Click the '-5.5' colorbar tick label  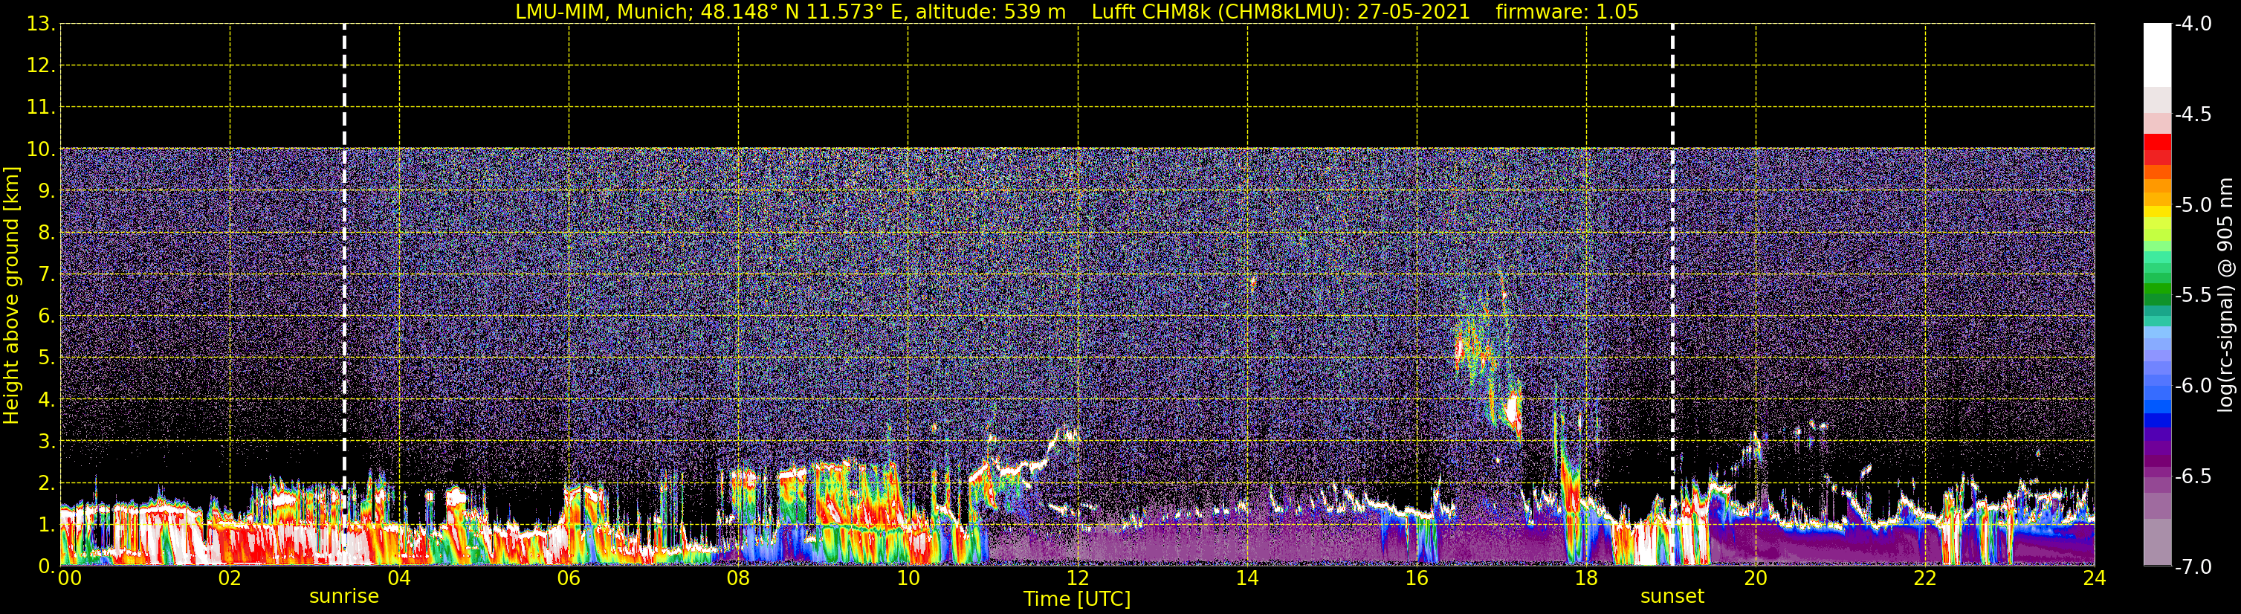[x=2192, y=296]
